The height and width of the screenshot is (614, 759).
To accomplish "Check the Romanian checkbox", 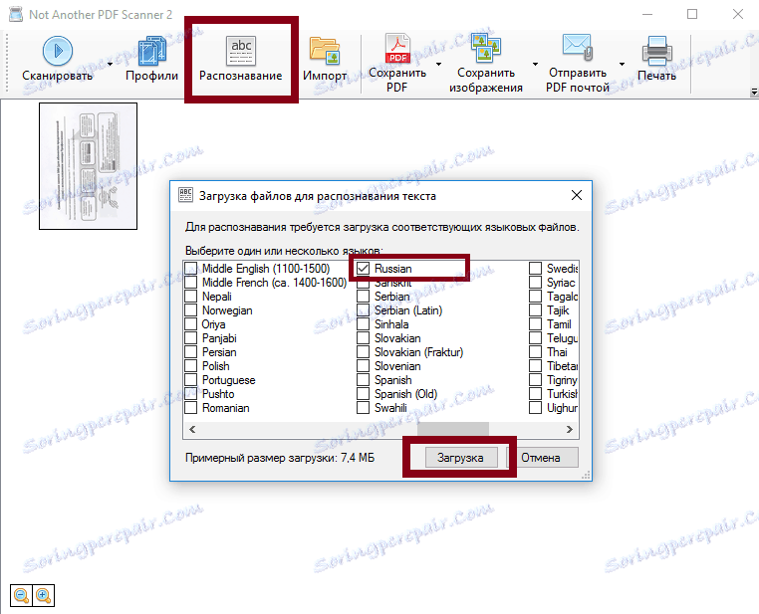I will (x=191, y=408).
